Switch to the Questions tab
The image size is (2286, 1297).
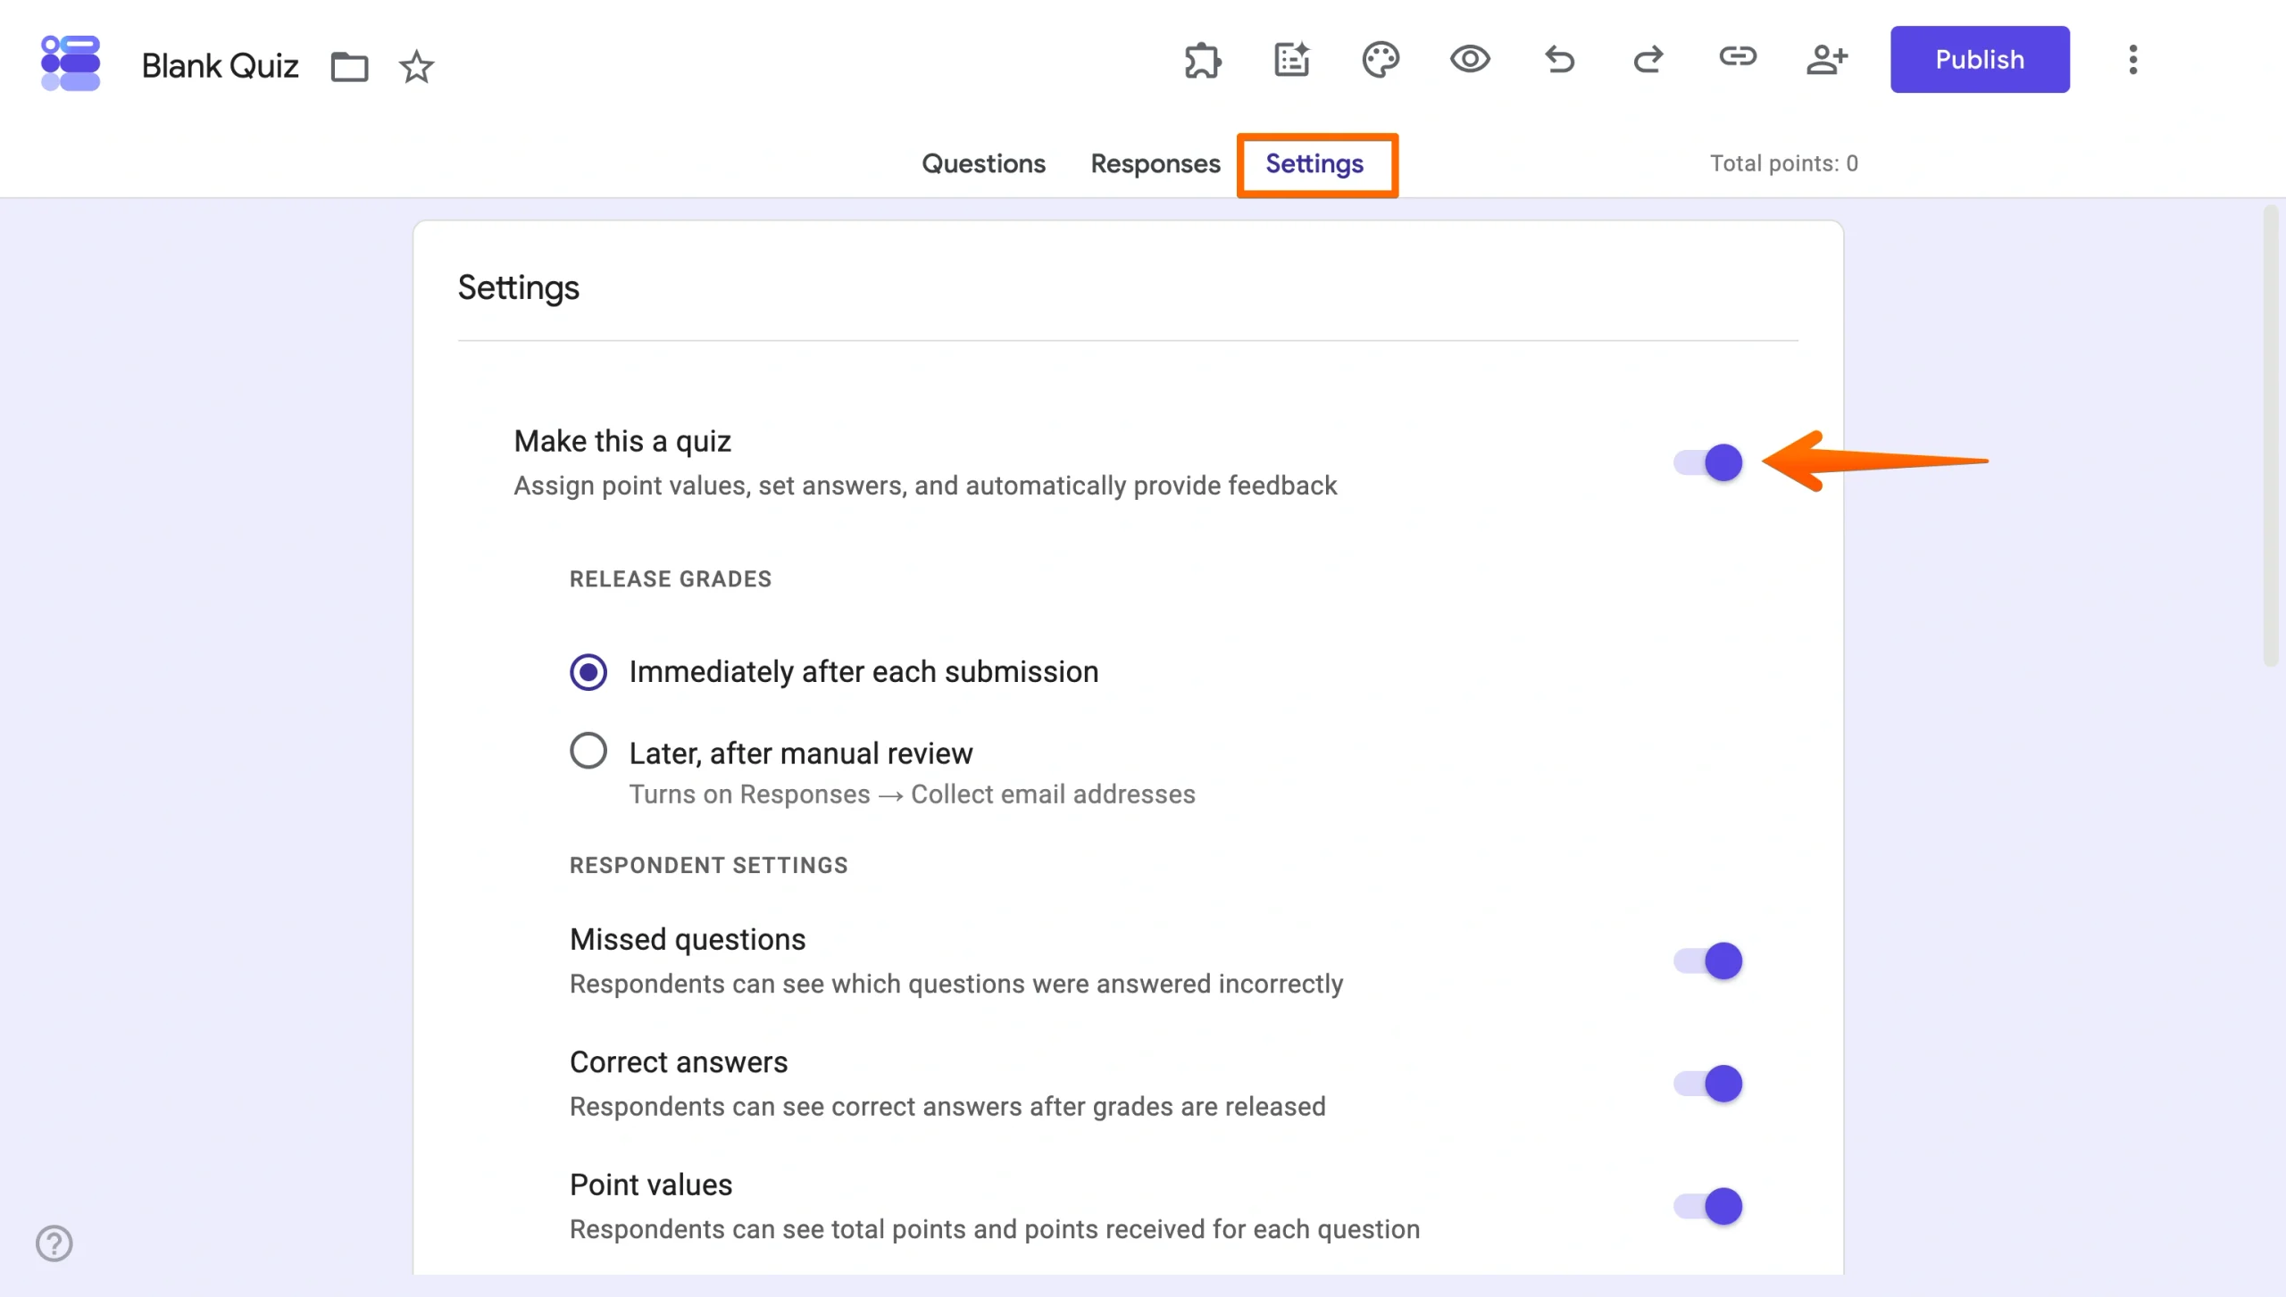click(983, 163)
